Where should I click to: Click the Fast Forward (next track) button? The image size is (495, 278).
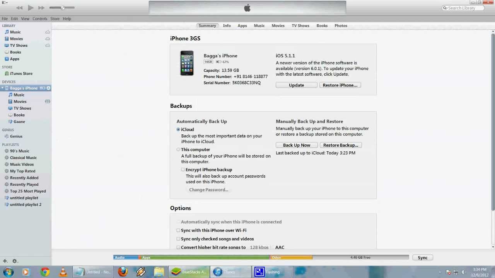(x=41, y=8)
